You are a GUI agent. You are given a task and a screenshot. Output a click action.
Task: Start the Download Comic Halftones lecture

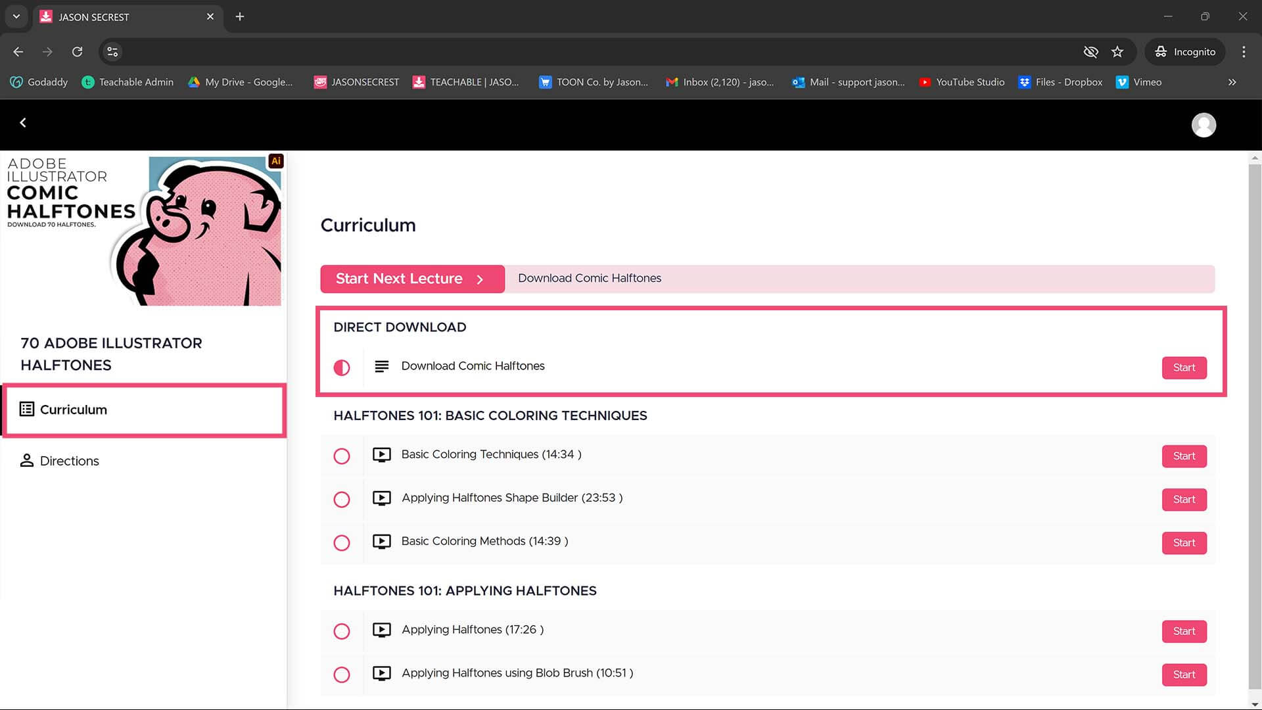pos(1184,367)
